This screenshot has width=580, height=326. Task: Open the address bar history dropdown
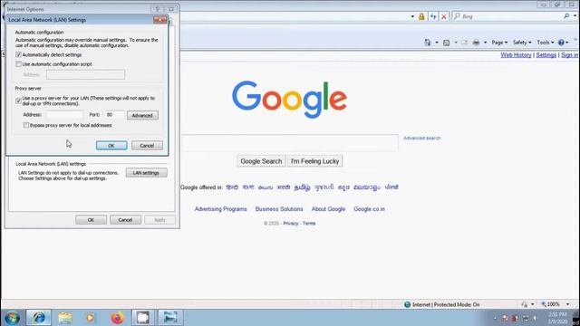(412, 16)
